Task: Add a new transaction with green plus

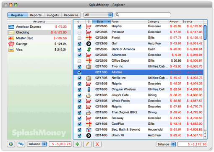Action: (x=77, y=144)
